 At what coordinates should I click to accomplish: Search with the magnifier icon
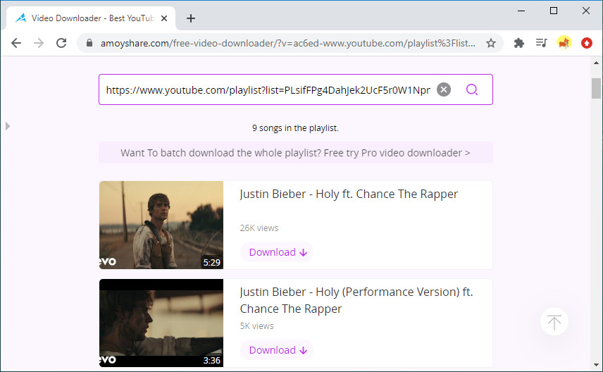pyautogui.click(x=471, y=89)
